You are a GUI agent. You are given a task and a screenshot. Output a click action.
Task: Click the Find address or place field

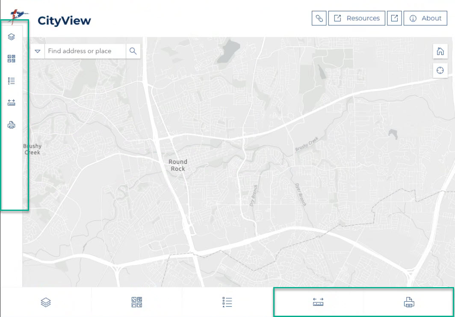[x=86, y=51]
